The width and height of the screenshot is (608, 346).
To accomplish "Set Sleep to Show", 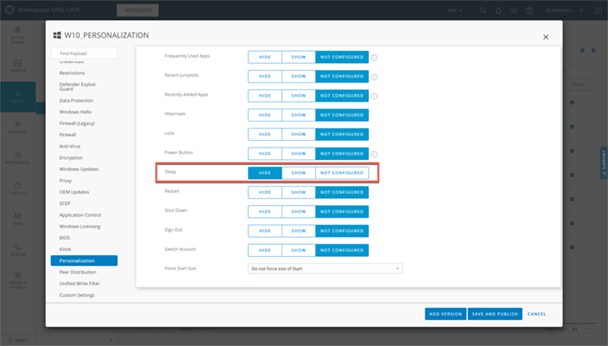I will [298, 173].
